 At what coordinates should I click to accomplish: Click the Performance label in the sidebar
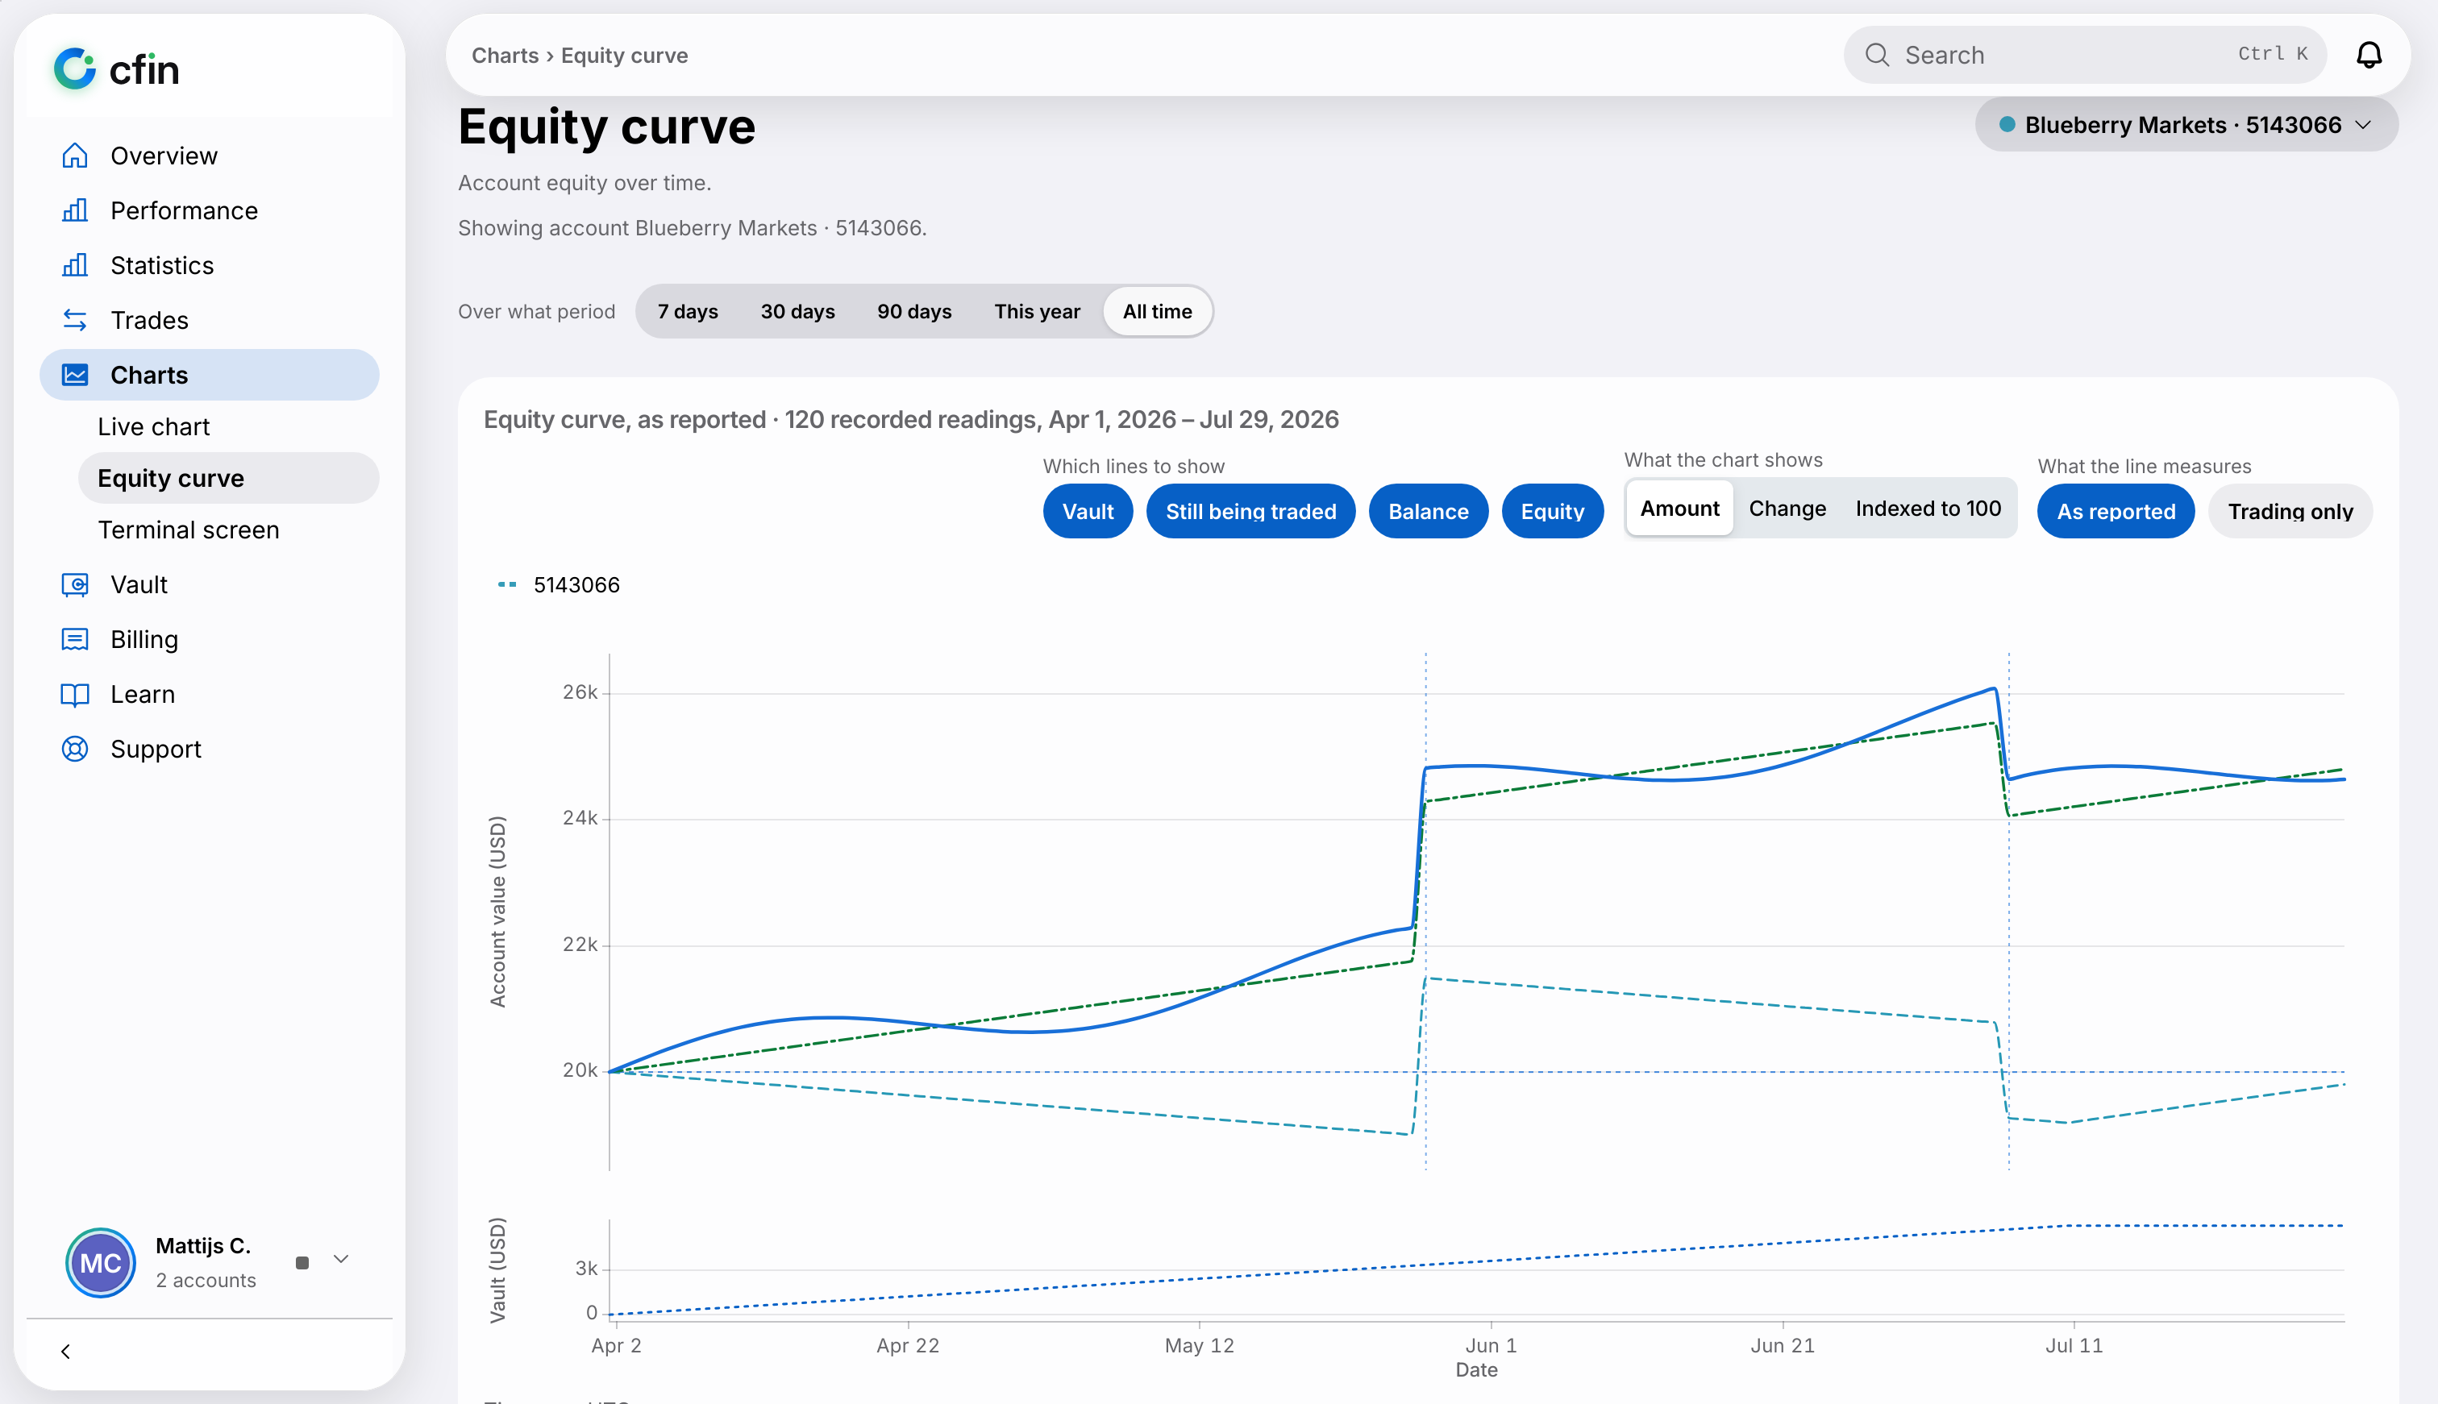184,210
